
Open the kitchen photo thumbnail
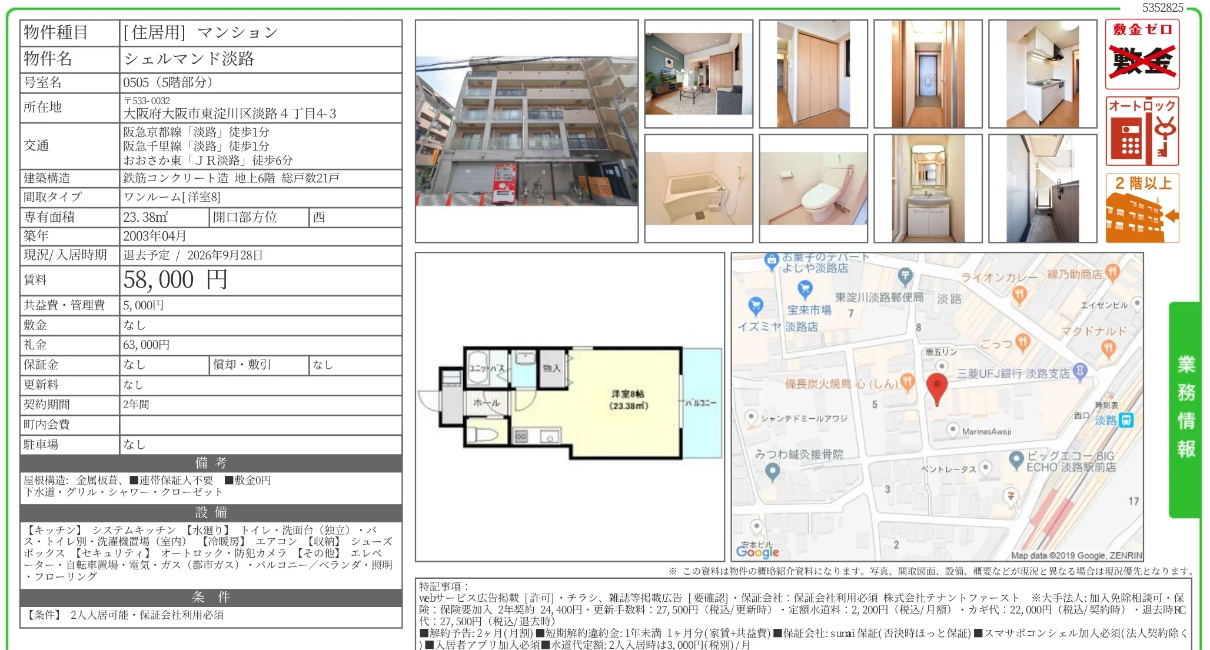coord(1043,74)
